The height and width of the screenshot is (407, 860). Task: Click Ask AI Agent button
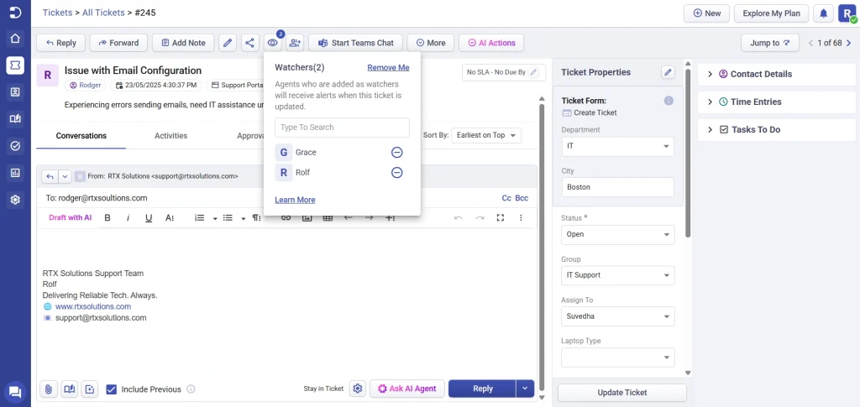click(x=407, y=389)
